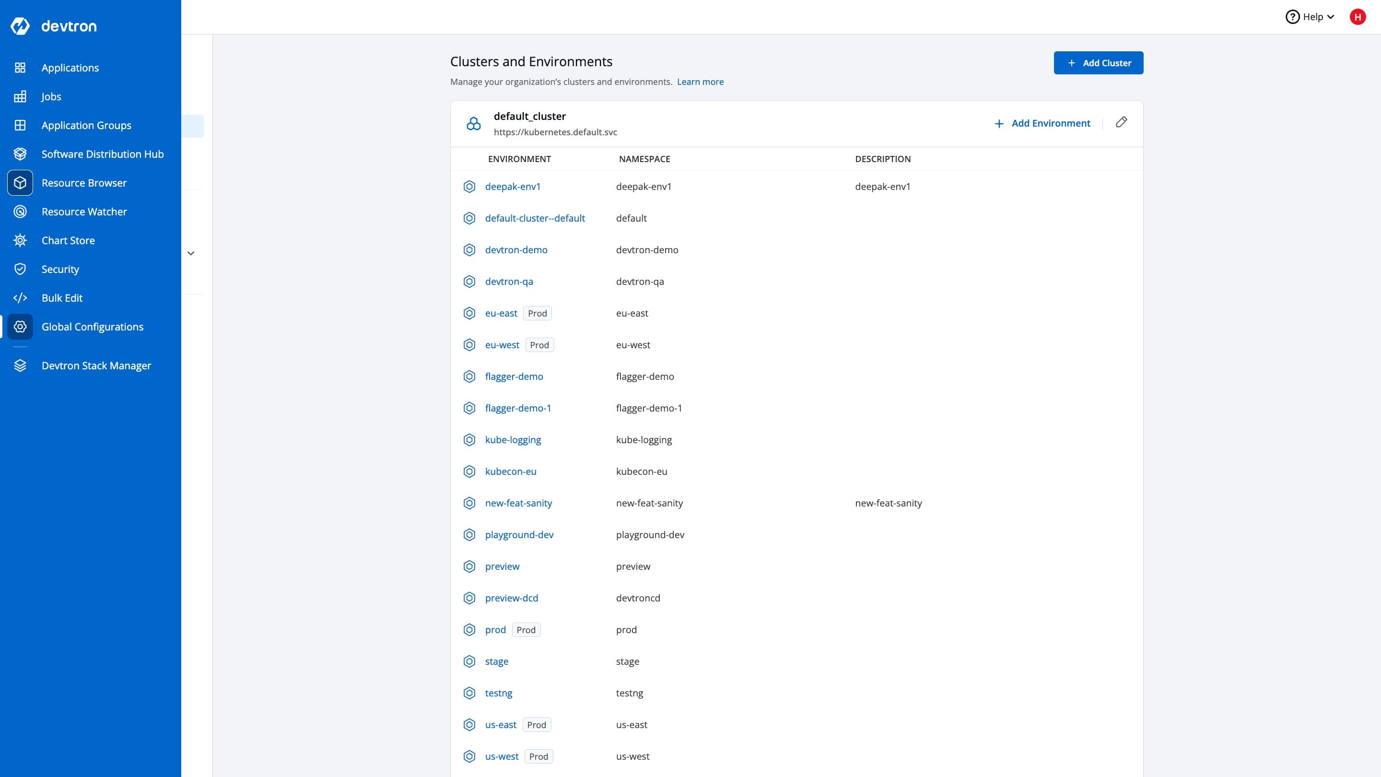Open the testng environment link
The image size is (1381, 777).
499,693
